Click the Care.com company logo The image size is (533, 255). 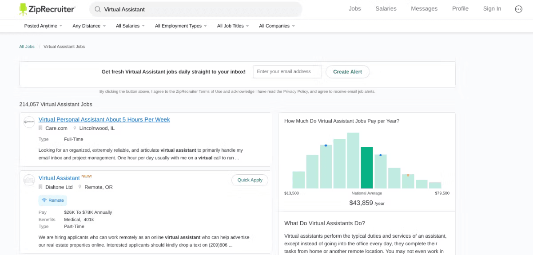29,122
